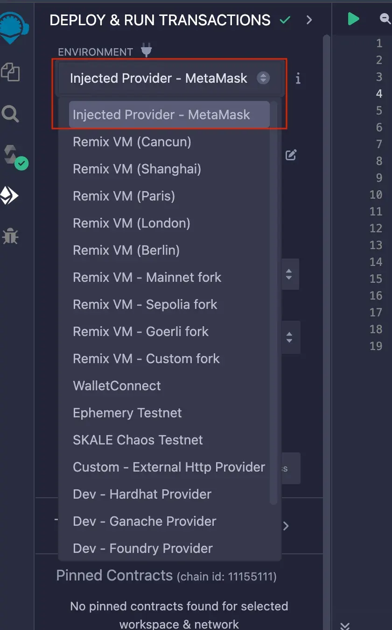Choose Remix VM - Mainnet fork
The width and height of the screenshot is (392, 630).
coord(169,277)
